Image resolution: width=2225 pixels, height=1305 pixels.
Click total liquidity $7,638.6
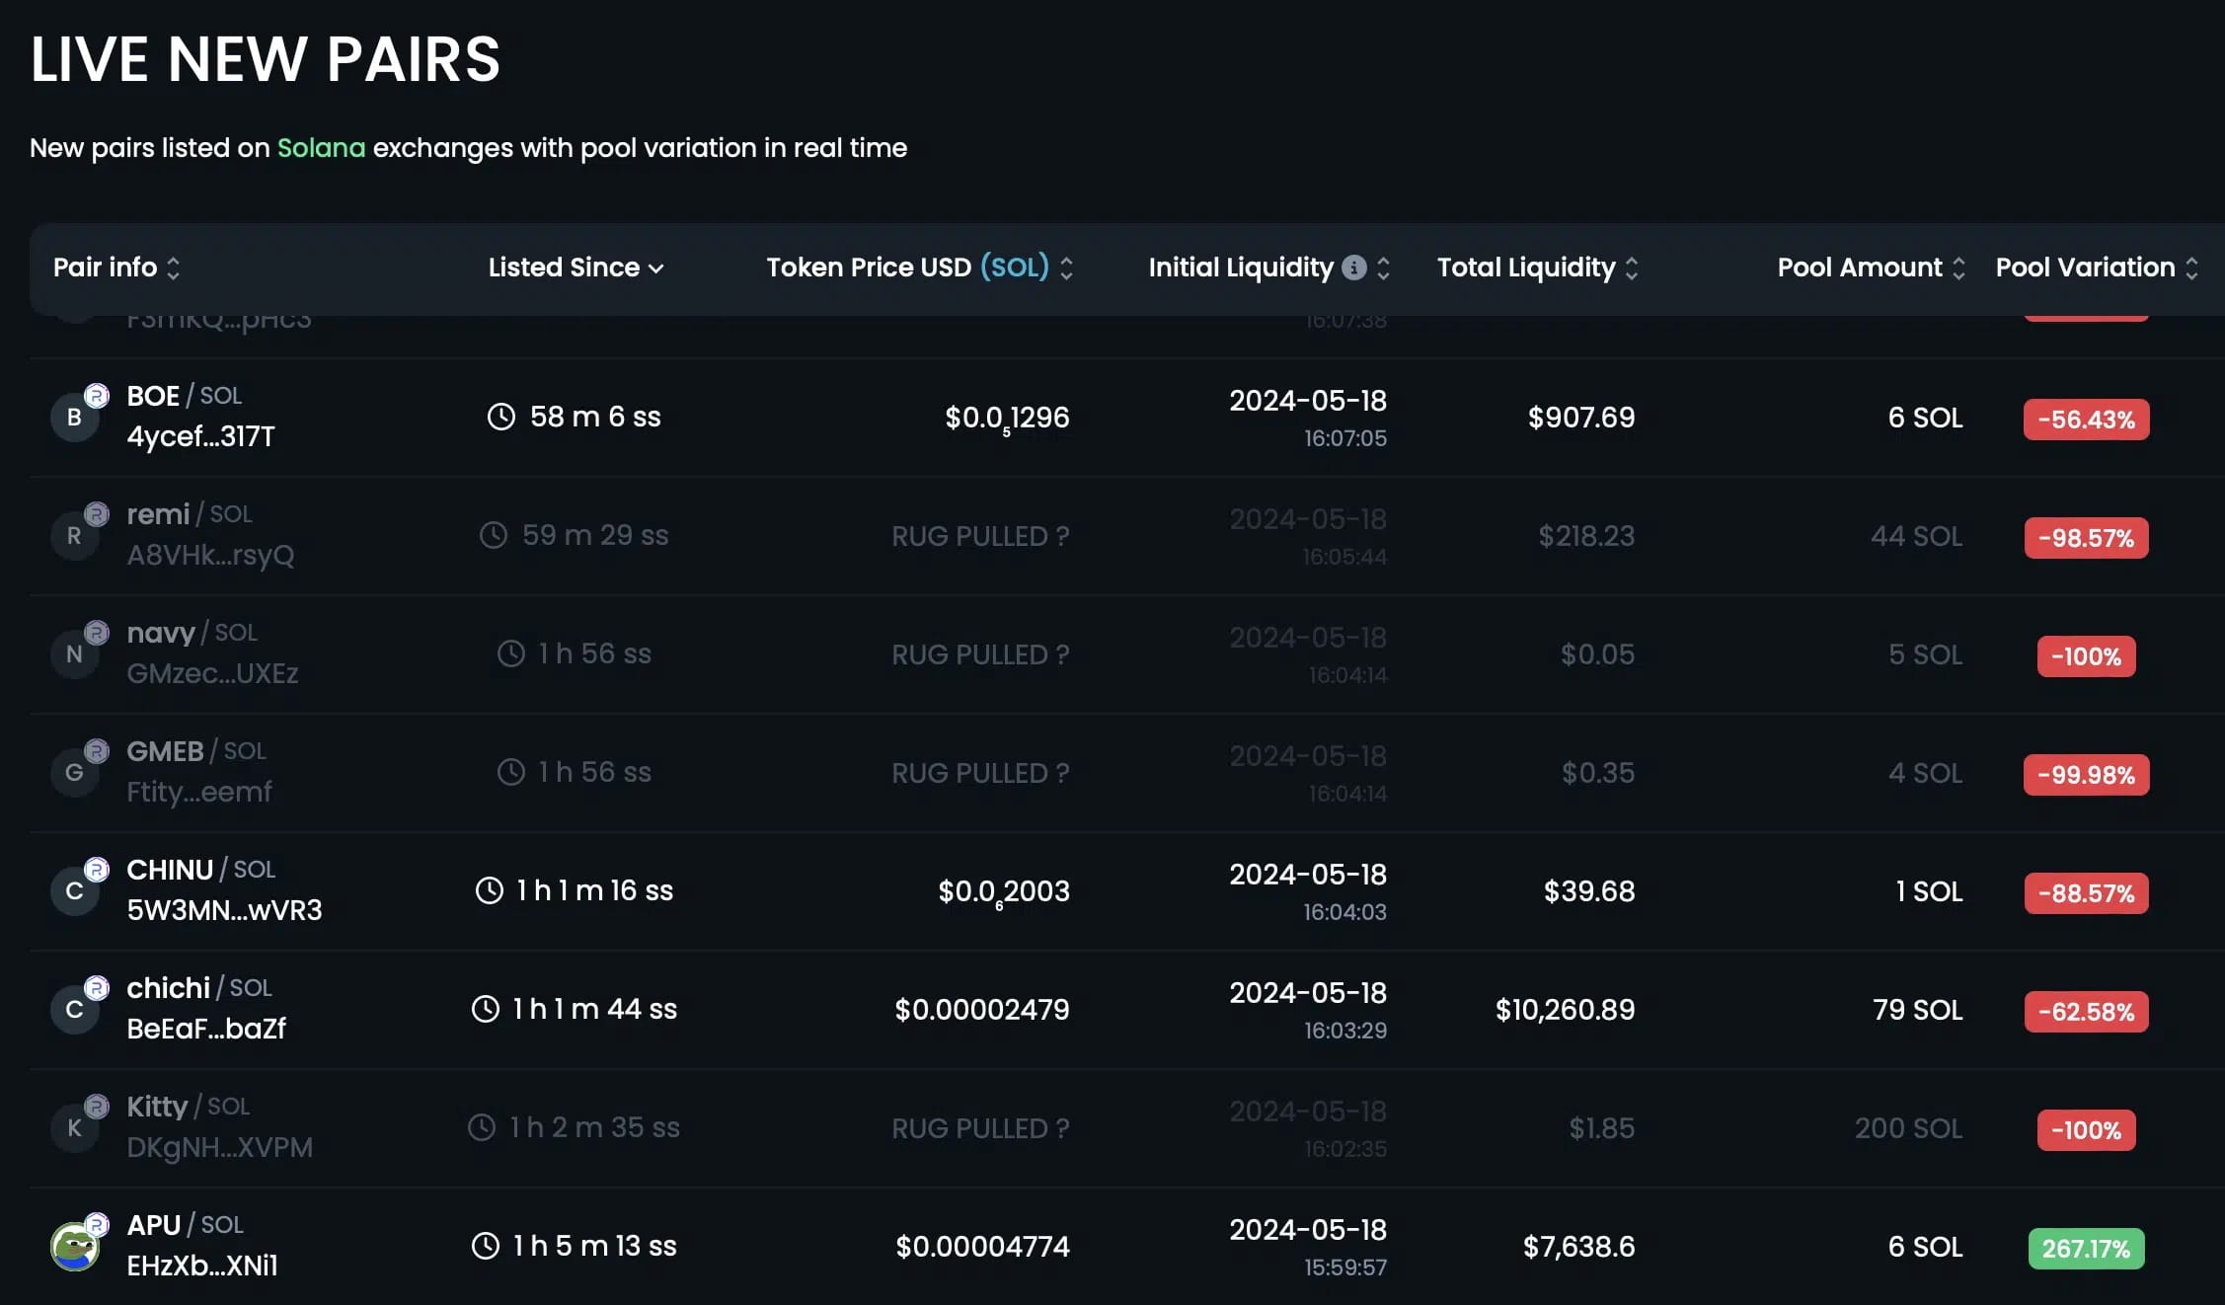tap(1578, 1247)
